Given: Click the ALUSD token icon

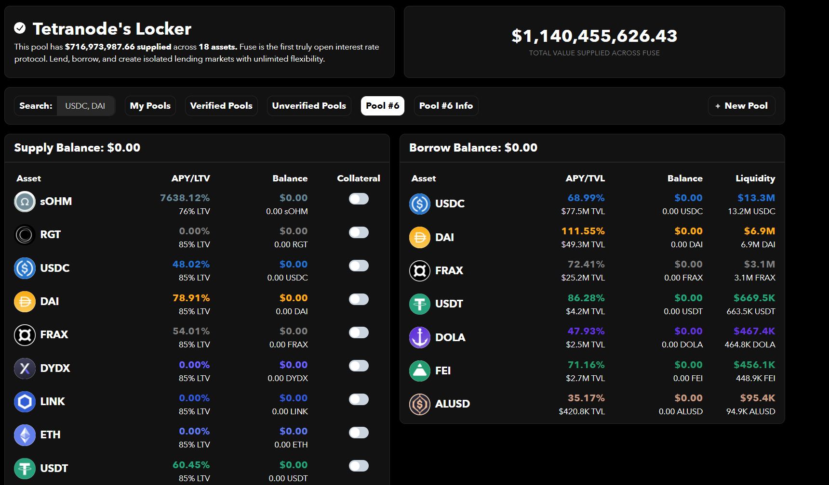Looking at the screenshot, I should [420, 404].
